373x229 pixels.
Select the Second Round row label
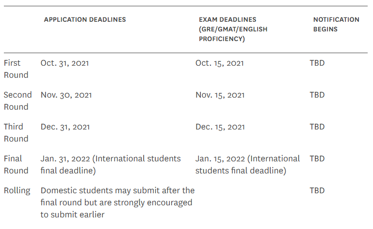click(x=17, y=101)
